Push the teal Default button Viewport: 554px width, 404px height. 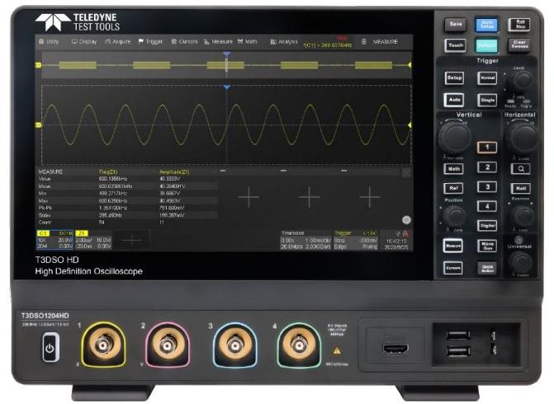click(x=487, y=45)
